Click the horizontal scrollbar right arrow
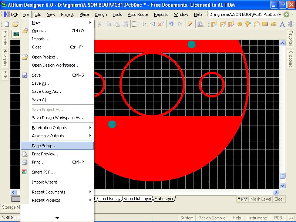 click(276, 192)
